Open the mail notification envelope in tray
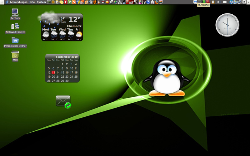The width and height of the screenshot is (250, 156). click(225, 2)
